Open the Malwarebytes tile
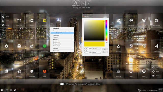Image resolution: width=163 pixels, height=92 pixels. coord(131,21)
